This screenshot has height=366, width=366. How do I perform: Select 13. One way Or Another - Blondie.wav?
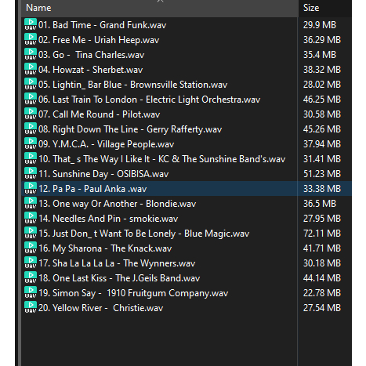[117, 204]
